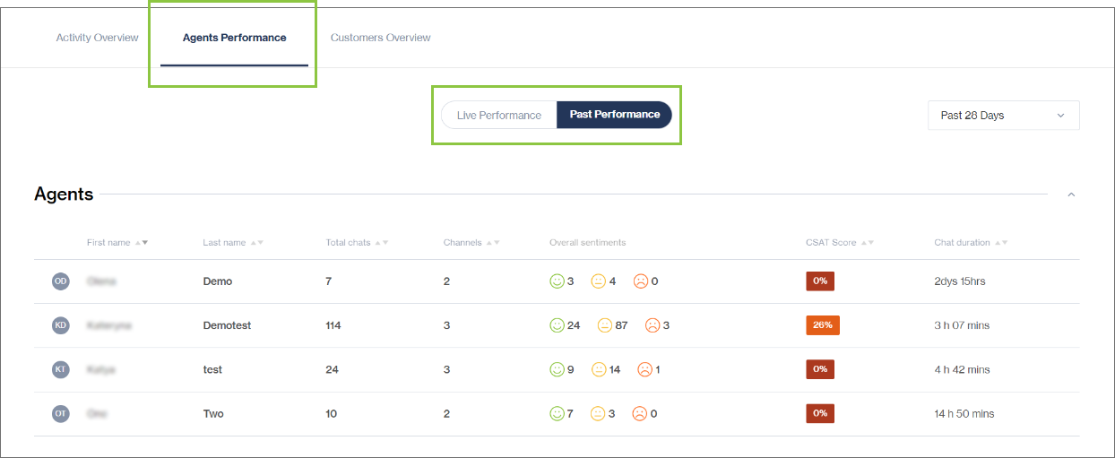Click the green happy face in Demotest row
Image resolution: width=1115 pixels, height=458 pixels.
(557, 325)
